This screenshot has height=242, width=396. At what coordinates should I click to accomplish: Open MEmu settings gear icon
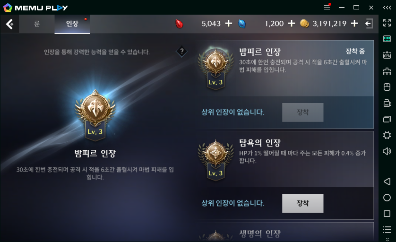point(387,135)
